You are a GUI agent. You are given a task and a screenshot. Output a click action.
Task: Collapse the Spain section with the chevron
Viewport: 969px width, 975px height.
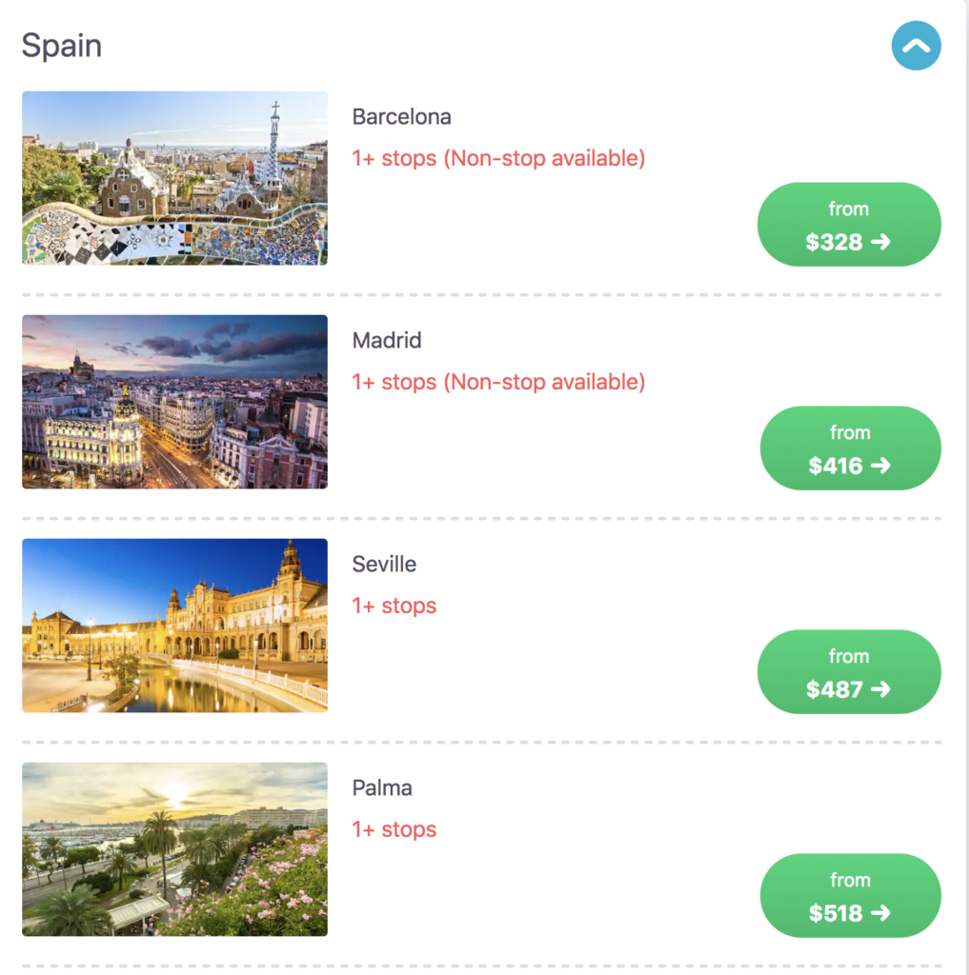(x=916, y=46)
